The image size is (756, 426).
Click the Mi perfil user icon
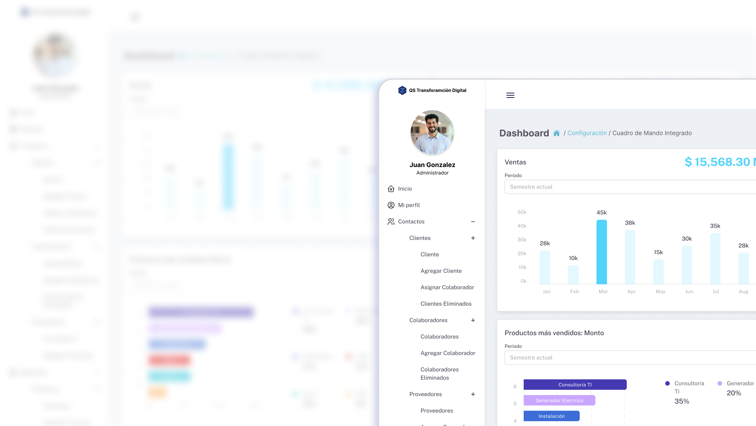(391, 205)
